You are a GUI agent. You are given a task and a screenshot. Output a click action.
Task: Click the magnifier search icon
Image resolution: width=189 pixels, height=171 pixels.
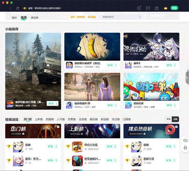coord(140,17)
